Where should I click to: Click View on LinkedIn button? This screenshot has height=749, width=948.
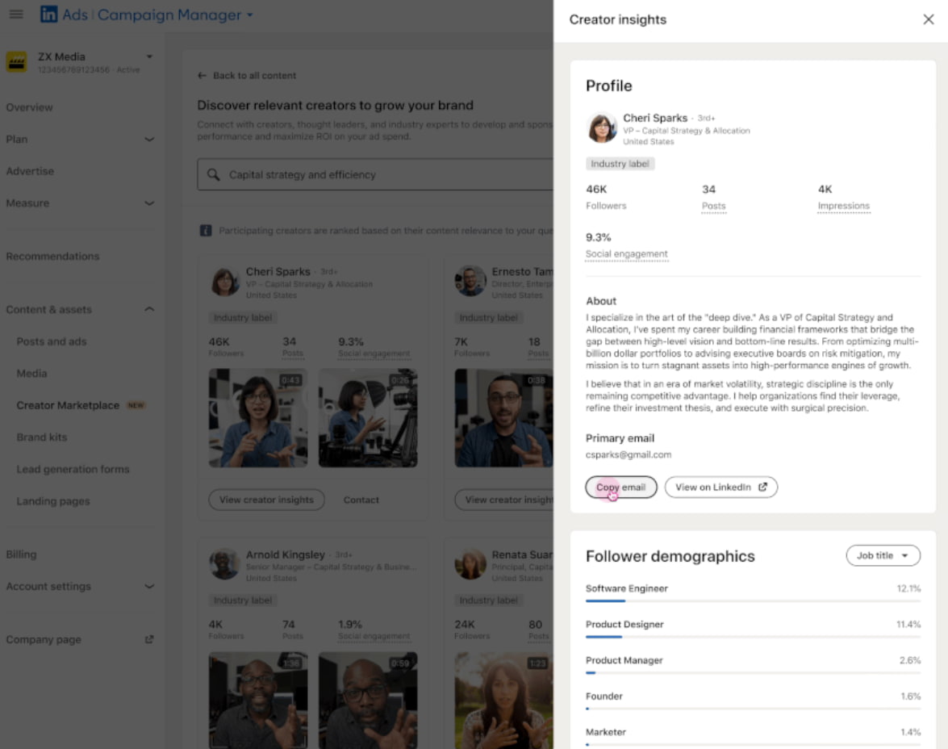click(720, 487)
